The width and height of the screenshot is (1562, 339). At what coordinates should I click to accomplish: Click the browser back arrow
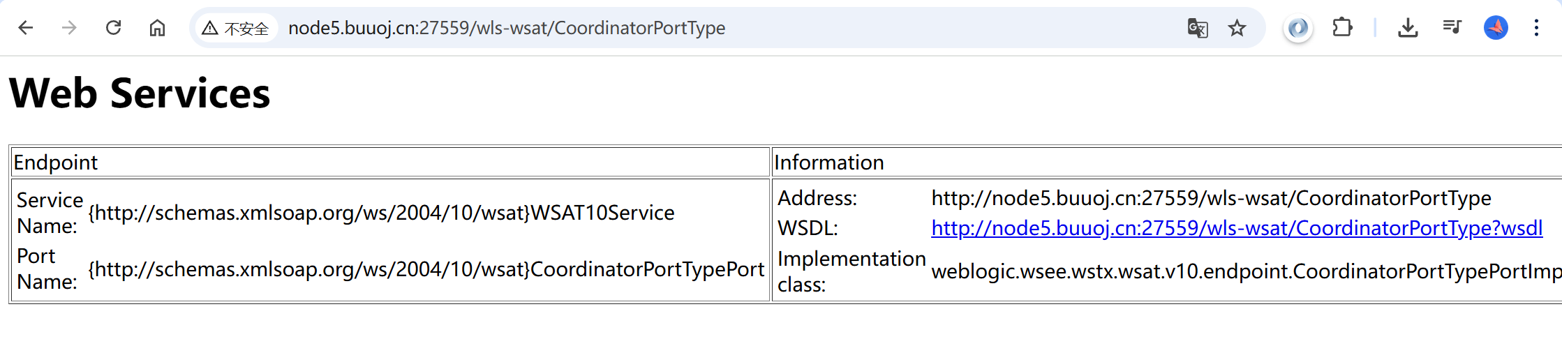click(26, 28)
